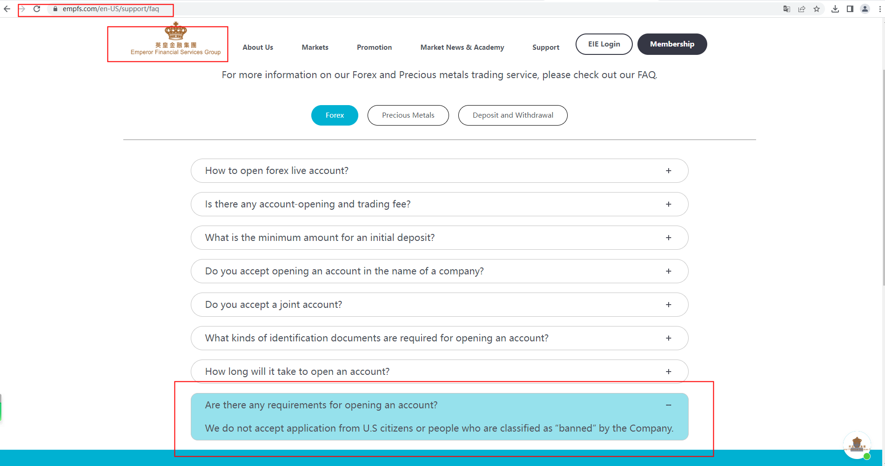This screenshot has width=885, height=466.
Task: Open the About Us menu
Action: [x=258, y=47]
